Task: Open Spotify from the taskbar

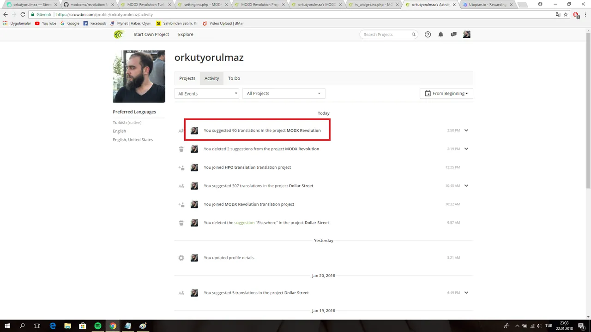Action: (98, 326)
